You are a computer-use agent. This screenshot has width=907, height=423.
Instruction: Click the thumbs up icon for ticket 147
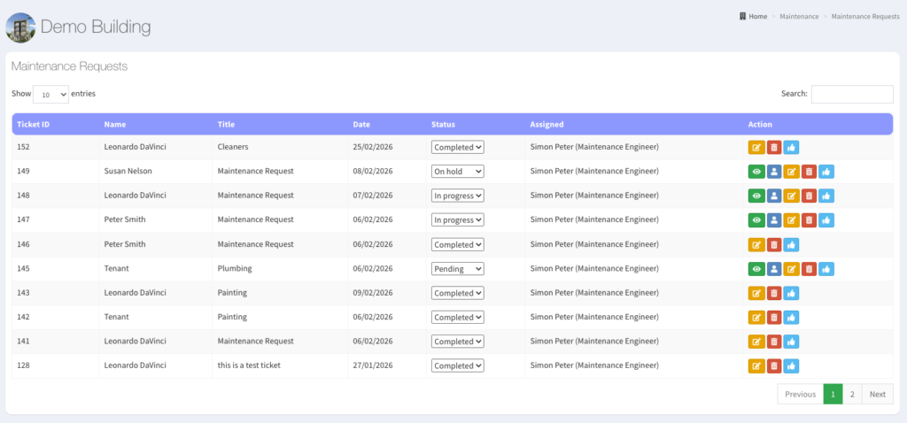point(826,220)
